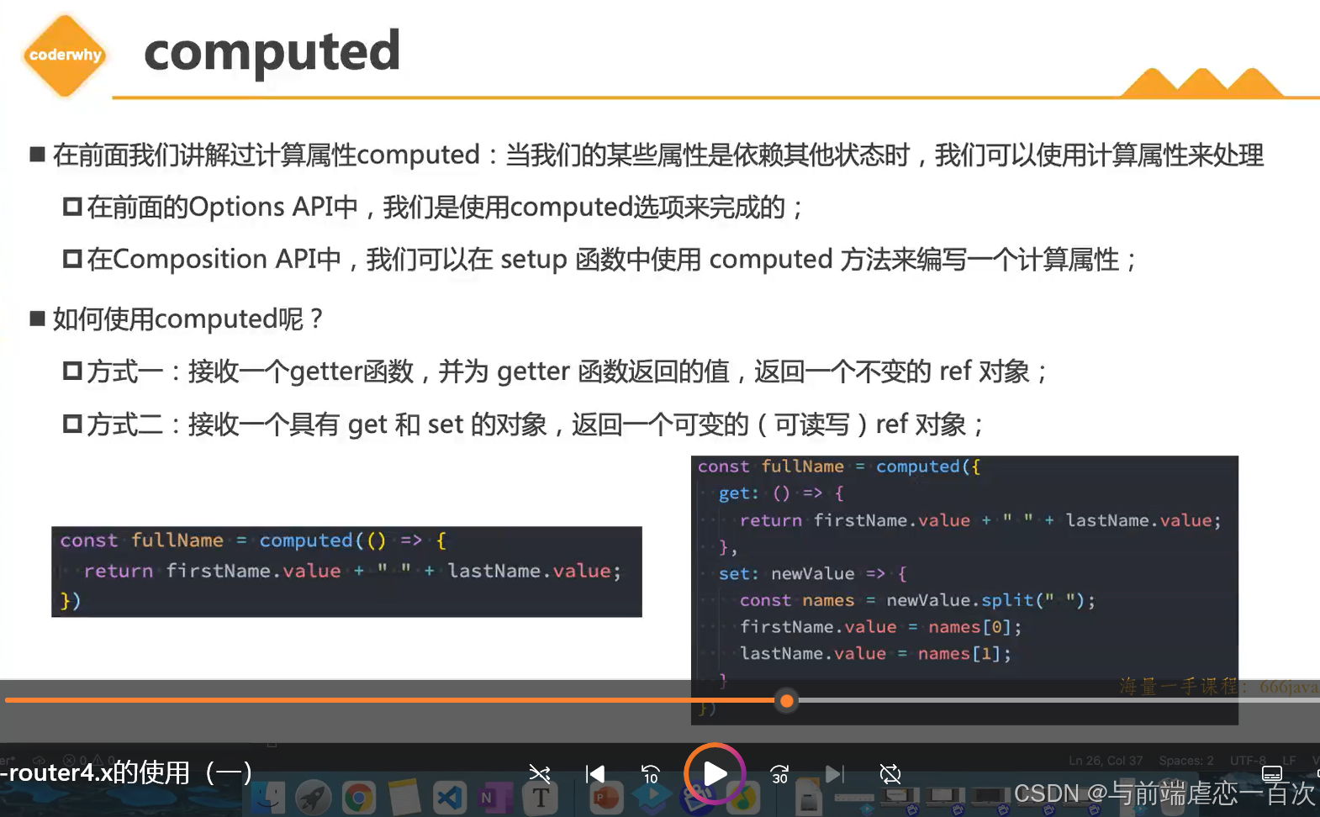Viewport: 1320px width, 817px height.
Task: Jump to the next video
Action: pos(834,773)
